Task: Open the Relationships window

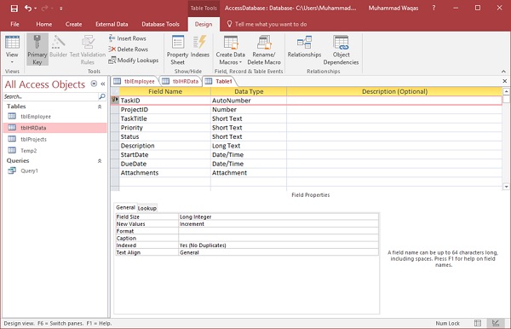Action: click(x=304, y=46)
